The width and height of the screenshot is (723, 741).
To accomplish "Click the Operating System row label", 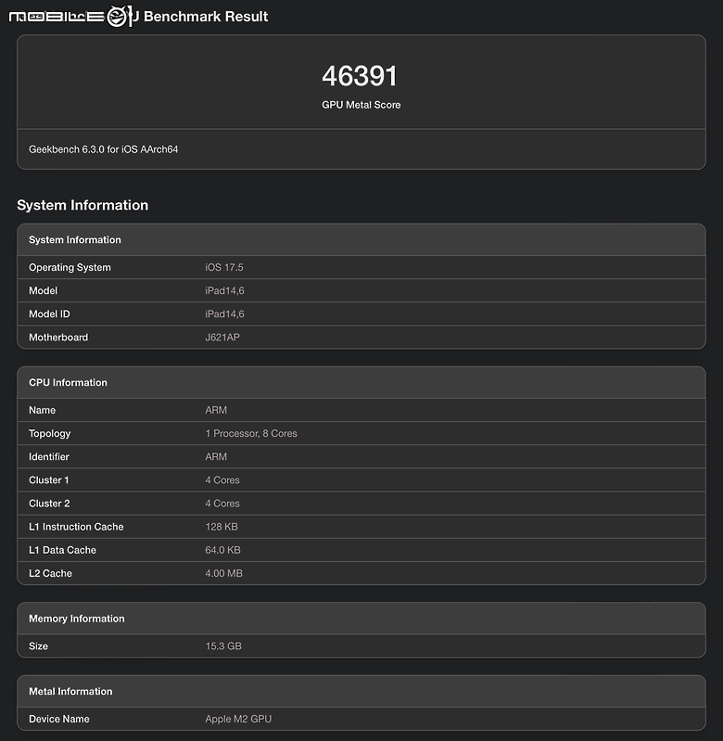I will [70, 267].
